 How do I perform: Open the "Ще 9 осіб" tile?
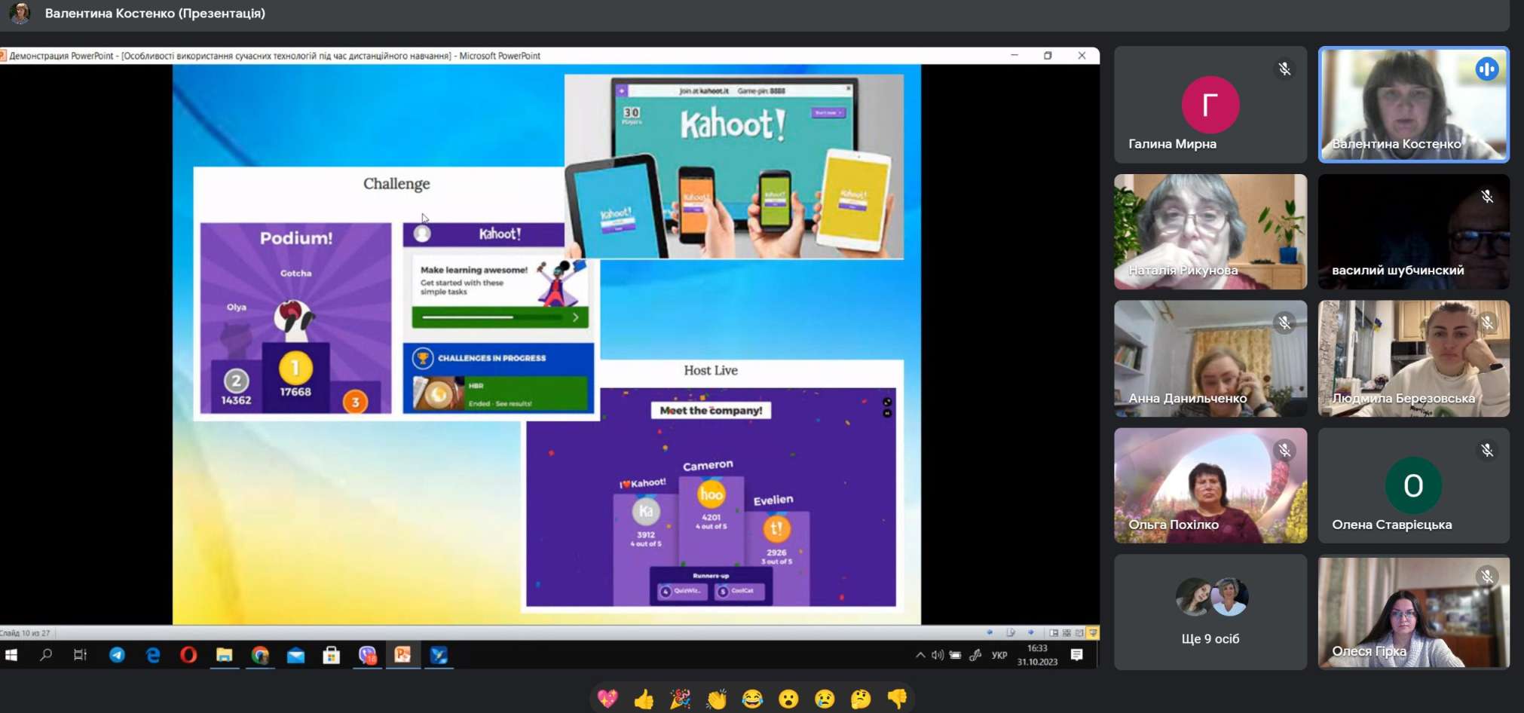[x=1210, y=612]
